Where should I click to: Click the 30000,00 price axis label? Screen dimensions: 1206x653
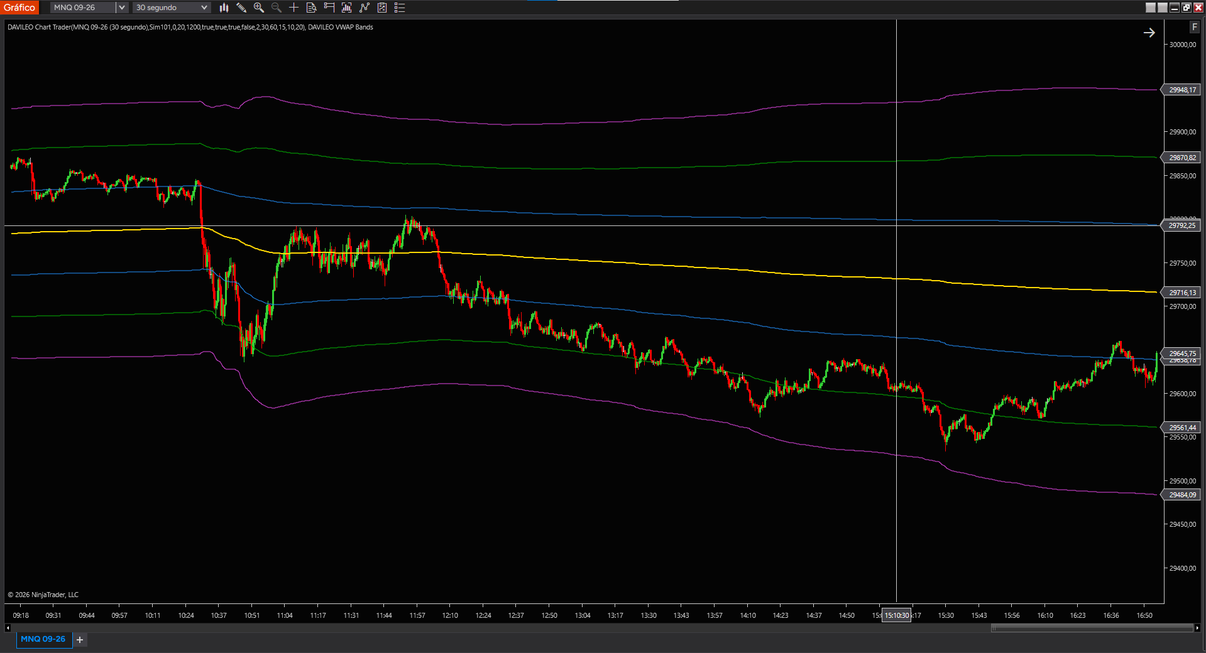1182,45
